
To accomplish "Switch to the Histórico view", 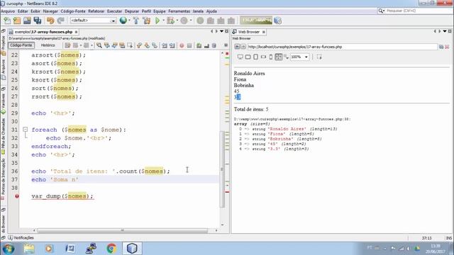I will tap(48, 45).
